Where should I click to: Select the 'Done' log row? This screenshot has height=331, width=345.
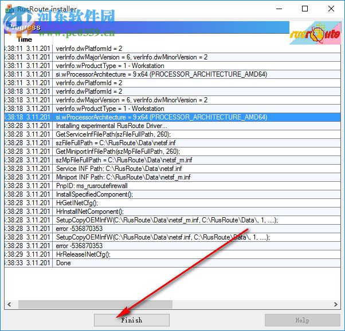[x=172, y=263]
